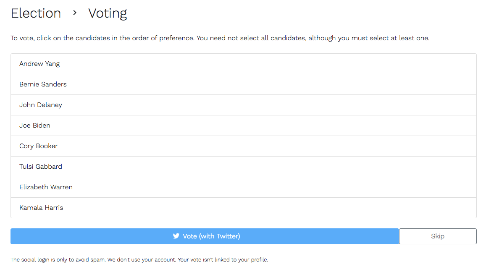Image resolution: width=499 pixels, height=272 pixels.
Task: Click the social login spam disclaimer
Action: [139, 260]
